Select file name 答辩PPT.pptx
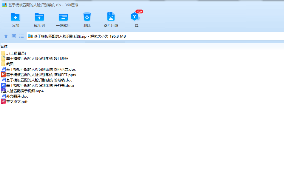This screenshot has height=185, width=284. click(41, 75)
